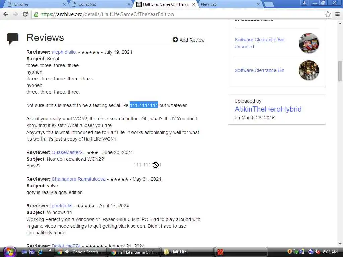Click the 'Subject: Serial' line
Screen dimensions: 343x257
click(43, 59)
